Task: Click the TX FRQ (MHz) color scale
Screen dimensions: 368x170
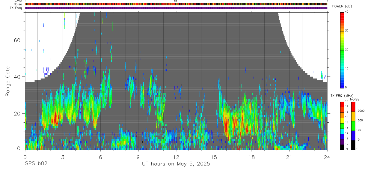Action: [342, 126]
